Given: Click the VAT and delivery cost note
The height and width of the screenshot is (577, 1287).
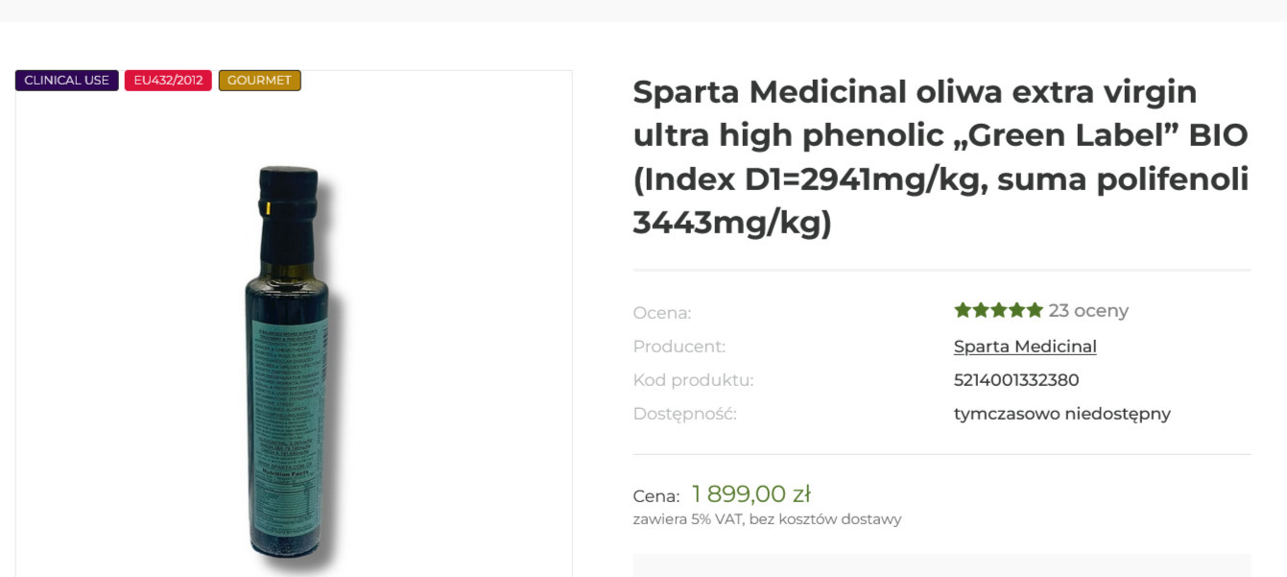Looking at the screenshot, I should pyautogui.click(x=767, y=519).
